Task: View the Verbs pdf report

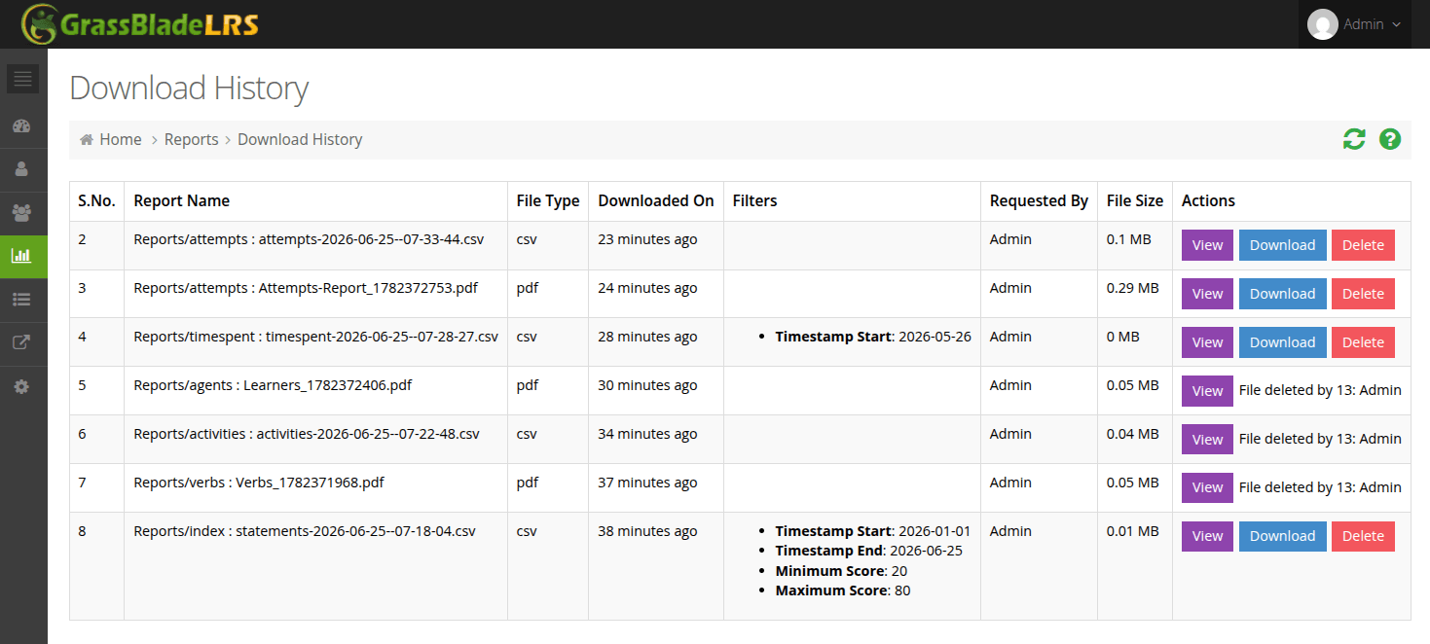Action: (x=1207, y=487)
